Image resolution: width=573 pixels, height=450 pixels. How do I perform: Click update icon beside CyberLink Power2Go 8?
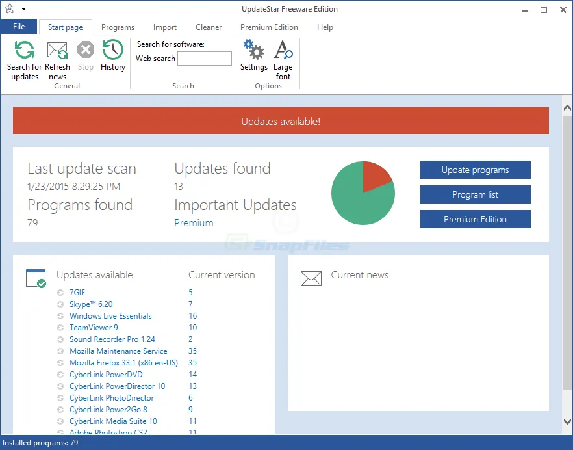pyautogui.click(x=60, y=410)
